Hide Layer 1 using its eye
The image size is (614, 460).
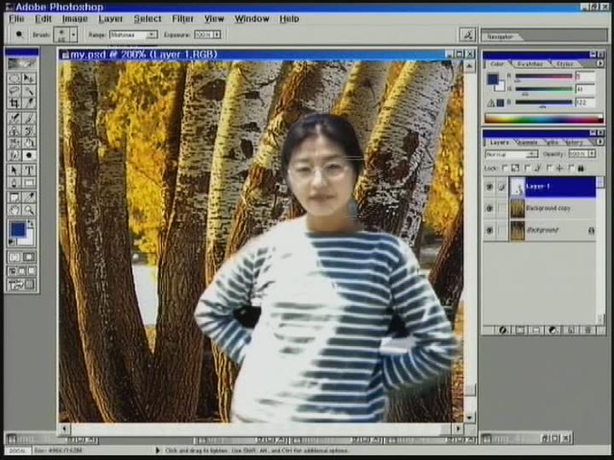click(x=489, y=187)
